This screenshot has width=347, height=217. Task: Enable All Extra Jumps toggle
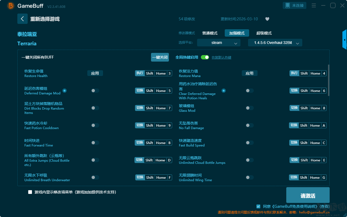[x=95, y=160]
